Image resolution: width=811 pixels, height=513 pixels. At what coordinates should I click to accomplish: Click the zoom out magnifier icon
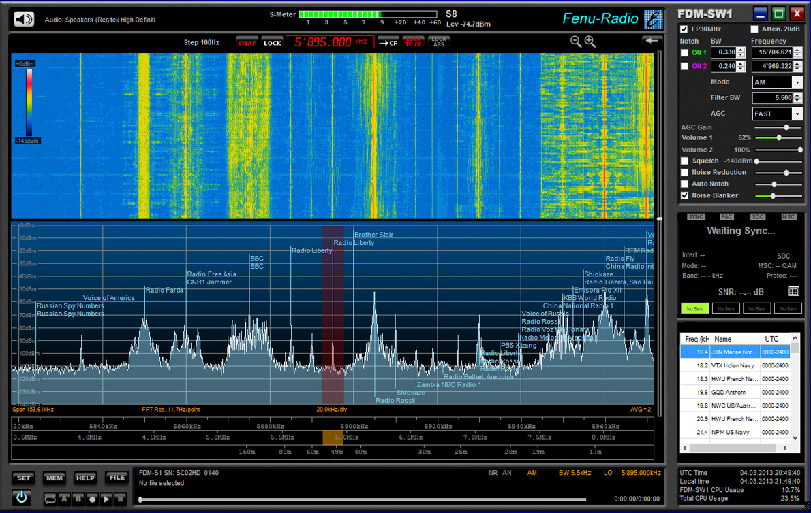click(x=576, y=42)
